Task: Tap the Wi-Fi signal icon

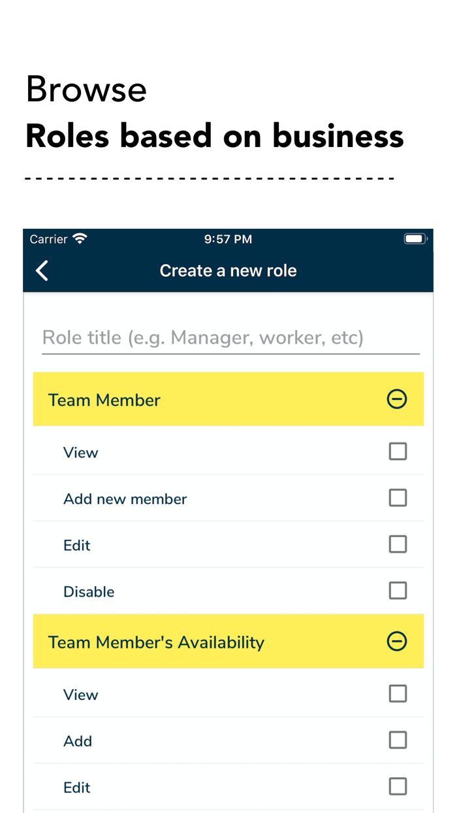Action: [80, 239]
